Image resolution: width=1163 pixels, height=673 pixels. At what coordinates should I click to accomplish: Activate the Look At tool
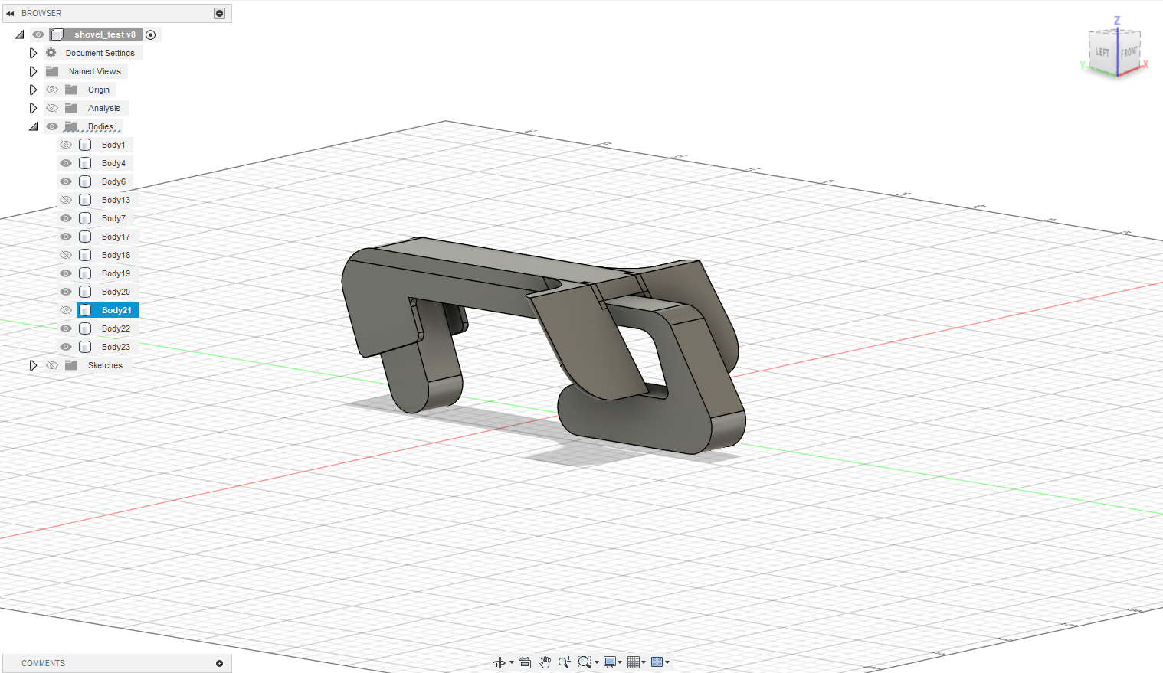(525, 662)
